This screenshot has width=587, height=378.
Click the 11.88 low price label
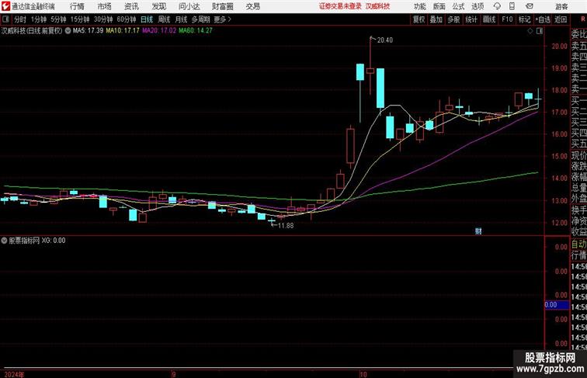tap(286, 226)
